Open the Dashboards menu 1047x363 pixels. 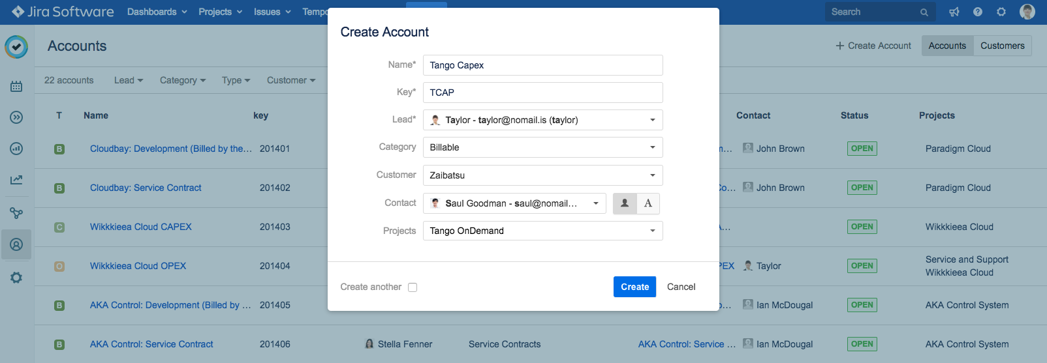157,12
